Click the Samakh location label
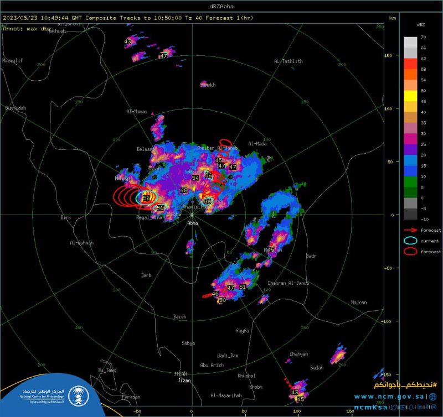This screenshot has width=443, height=417. click(208, 85)
